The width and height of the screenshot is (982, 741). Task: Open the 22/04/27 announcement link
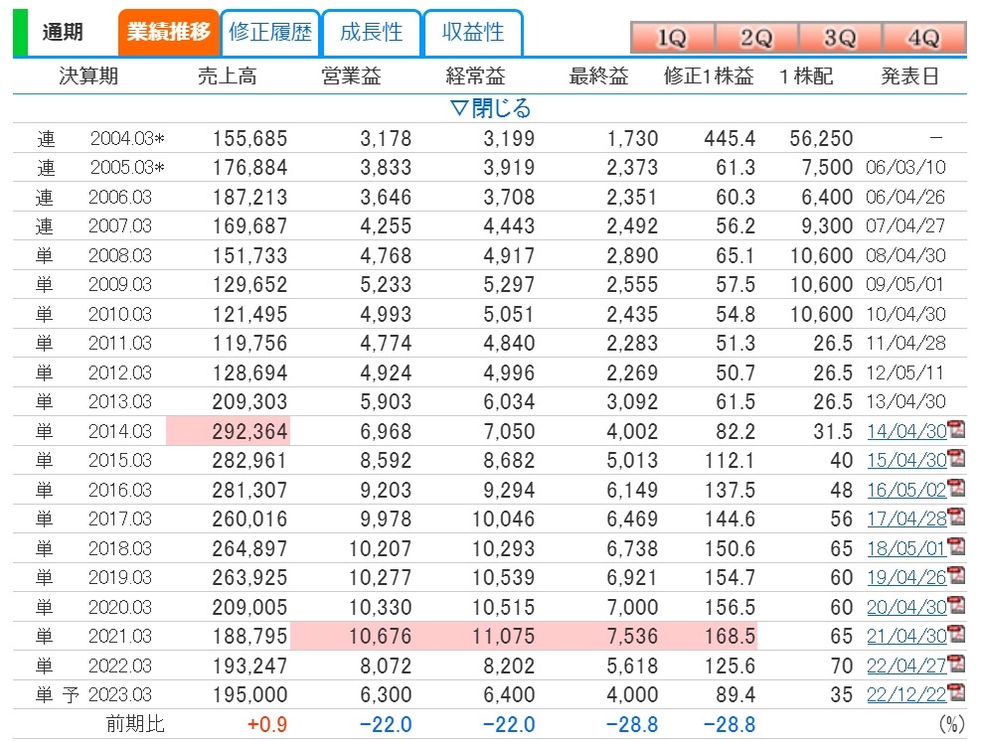click(x=906, y=666)
